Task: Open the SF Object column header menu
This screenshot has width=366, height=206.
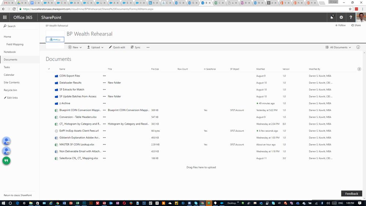Action: tap(234, 69)
